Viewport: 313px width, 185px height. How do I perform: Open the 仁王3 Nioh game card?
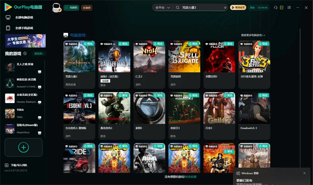tap(149, 65)
